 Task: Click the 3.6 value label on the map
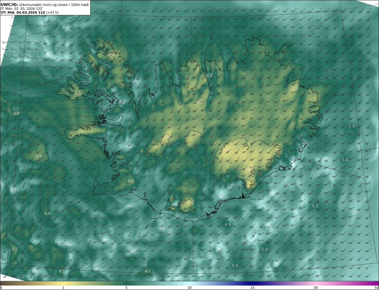pyautogui.click(x=131, y=181)
